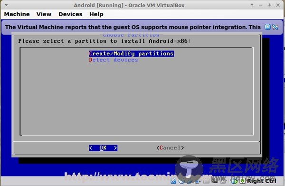Click the keyboard capture indicator icon
The width and height of the screenshot is (285, 186).
tap(242, 181)
